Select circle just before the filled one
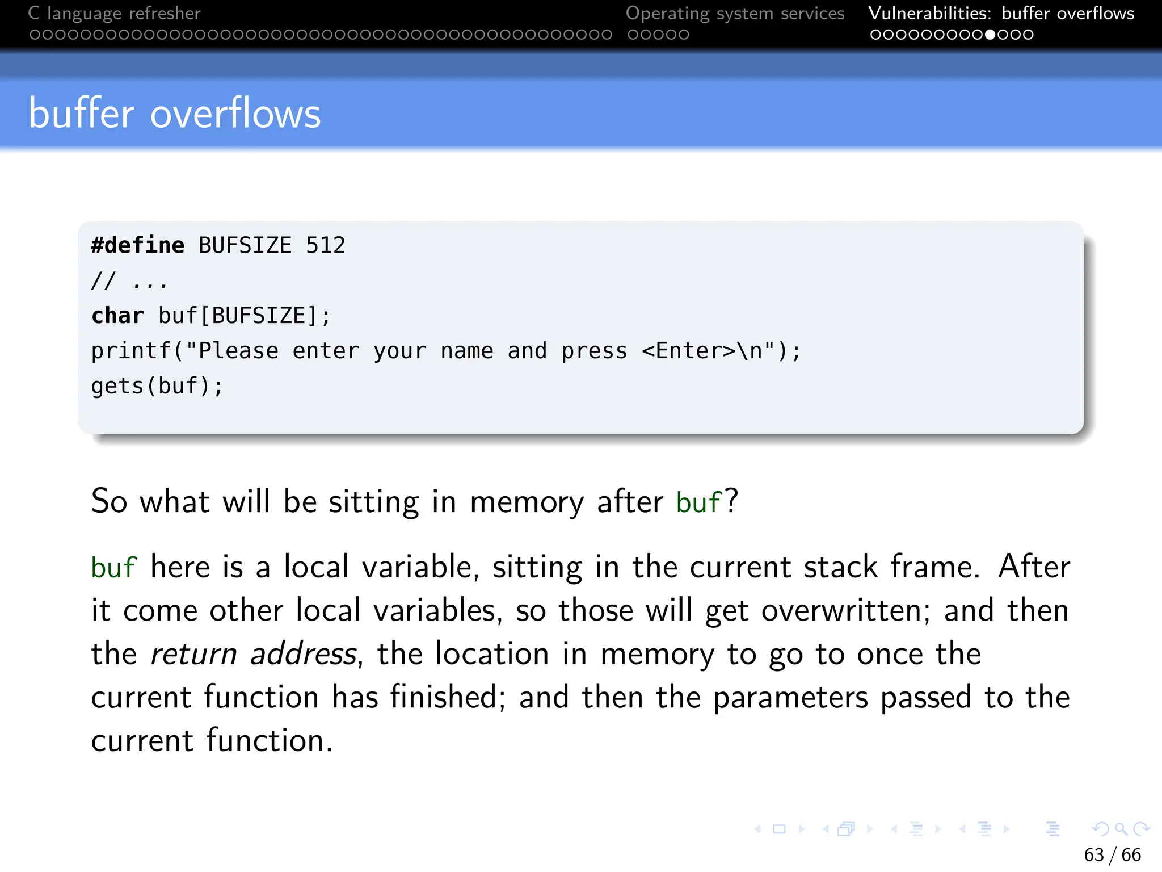The height and width of the screenshot is (872, 1162). point(978,35)
